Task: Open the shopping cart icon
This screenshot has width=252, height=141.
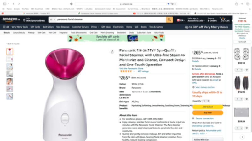Action: click(x=225, y=20)
